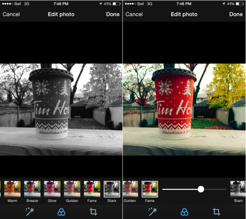Choose the Glow filter thumbnail

(x=52, y=189)
